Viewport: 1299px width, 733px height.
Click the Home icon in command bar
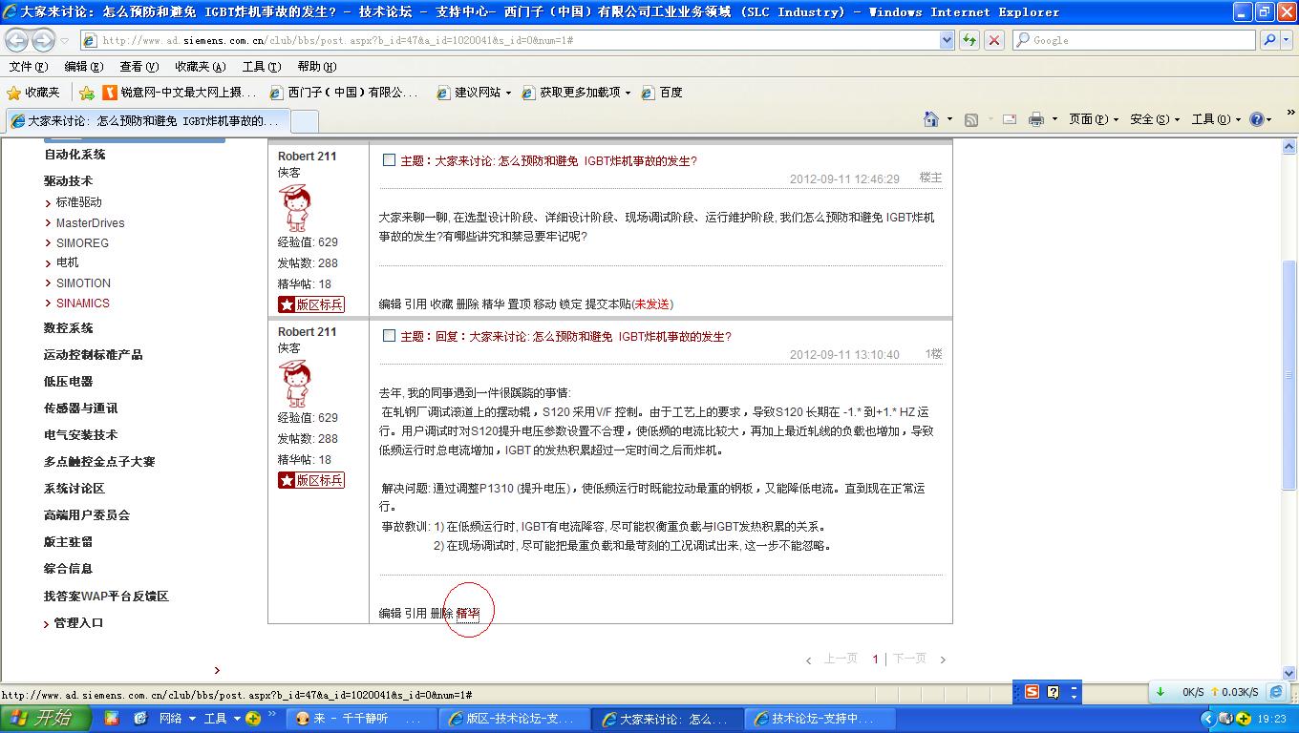click(931, 119)
